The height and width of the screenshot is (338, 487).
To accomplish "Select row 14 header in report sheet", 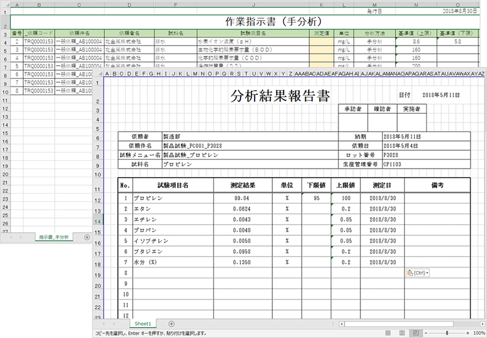I will 97,222.
